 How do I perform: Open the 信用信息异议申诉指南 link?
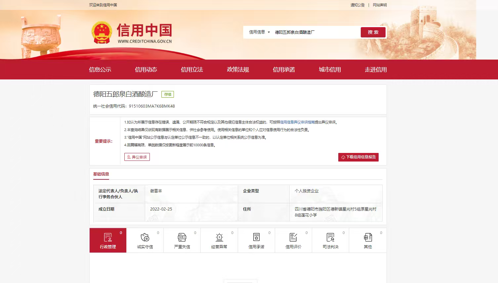(x=297, y=122)
